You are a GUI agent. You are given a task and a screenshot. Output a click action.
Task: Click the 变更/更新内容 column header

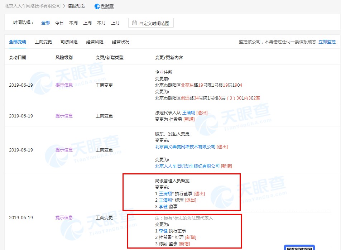coord(169,58)
